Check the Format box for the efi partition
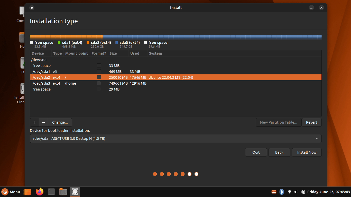Viewport: 351px width, 197px height. point(99,71)
